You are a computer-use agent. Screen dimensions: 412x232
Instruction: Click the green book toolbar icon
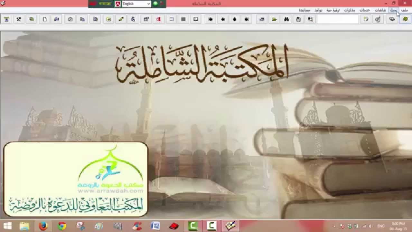405,19
